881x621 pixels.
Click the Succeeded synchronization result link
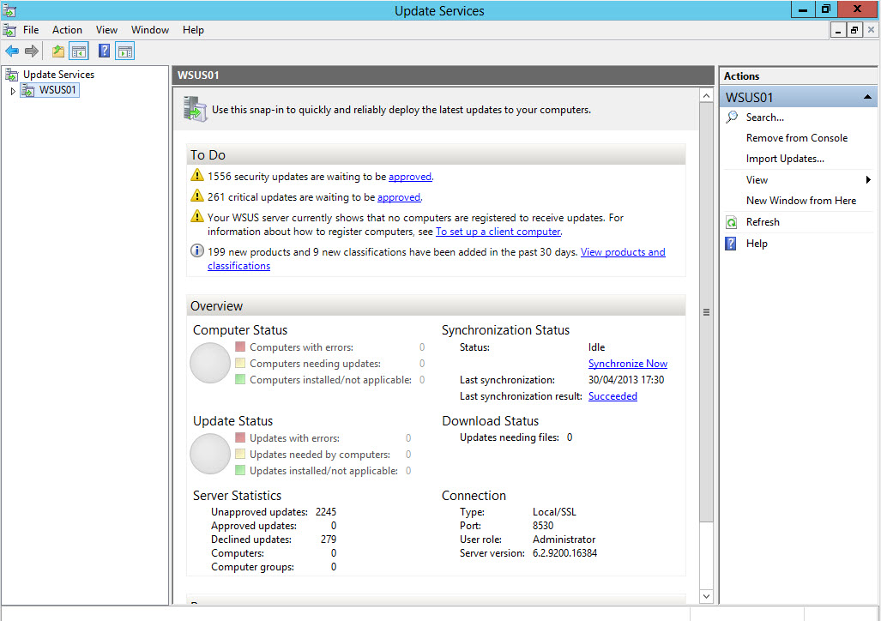612,396
